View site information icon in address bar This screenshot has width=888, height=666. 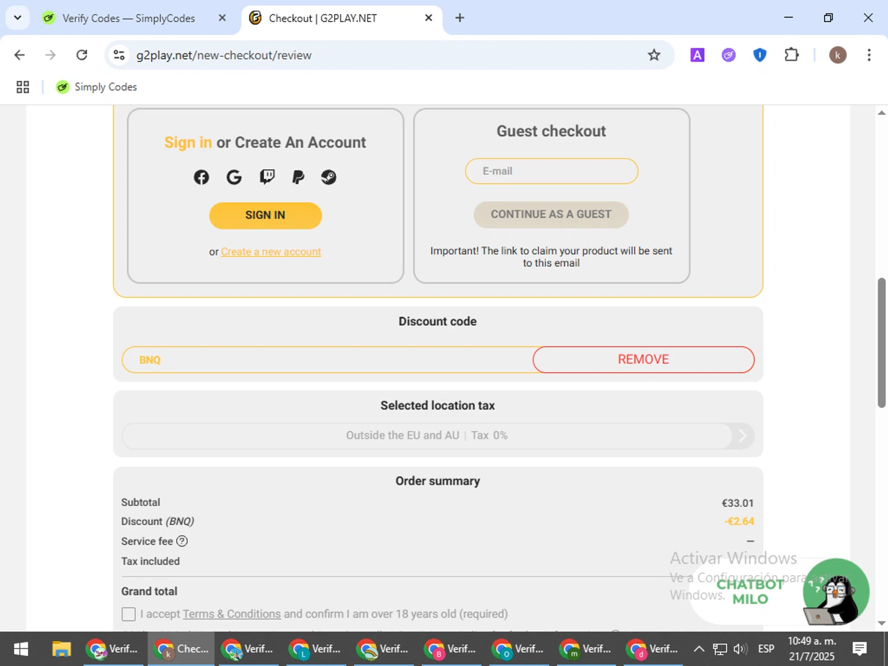(x=119, y=55)
